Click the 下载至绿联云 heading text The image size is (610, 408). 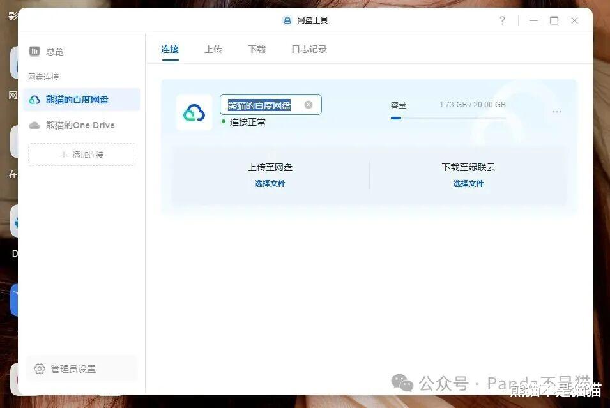pyautogui.click(x=468, y=167)
